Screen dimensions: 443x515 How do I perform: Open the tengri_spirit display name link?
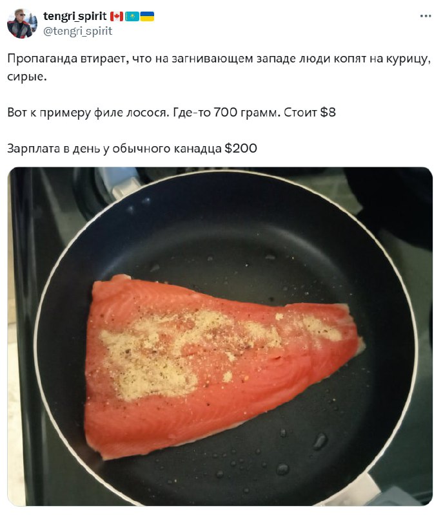point(75,16)
